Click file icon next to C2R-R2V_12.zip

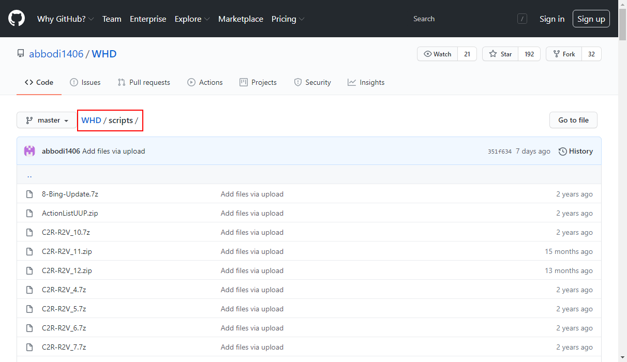click(29, 270)
